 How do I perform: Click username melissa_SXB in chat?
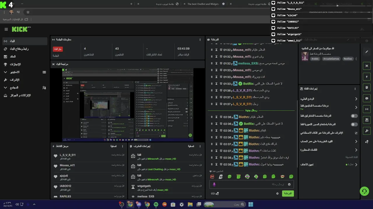(x=248, y=63)
